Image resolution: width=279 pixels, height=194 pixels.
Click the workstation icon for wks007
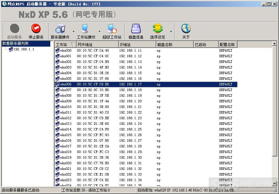click(x=57, y=90)
